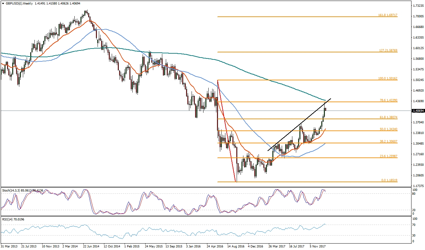Open the chart menu triangle beside GBPUSD

point(3,3)
